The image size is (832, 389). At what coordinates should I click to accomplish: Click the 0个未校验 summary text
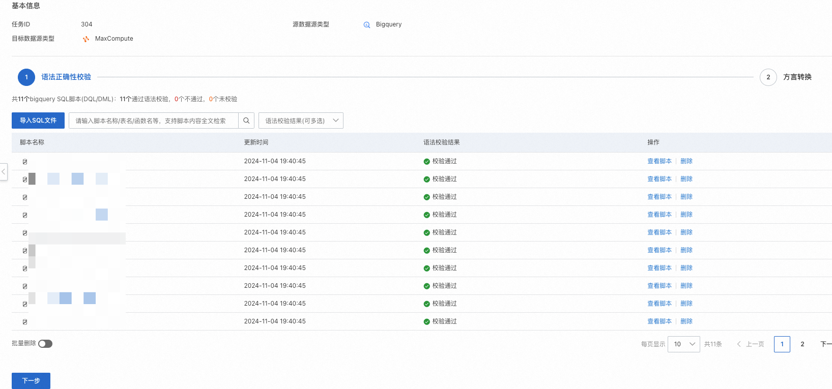pos(223,99)
